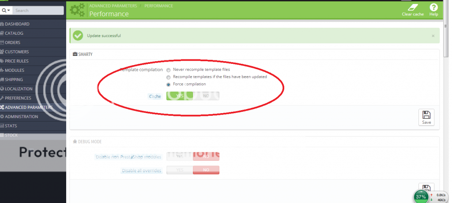Click the green success checkmark icon
Viewport: 452px width, 203px height.
pos(78,36)
